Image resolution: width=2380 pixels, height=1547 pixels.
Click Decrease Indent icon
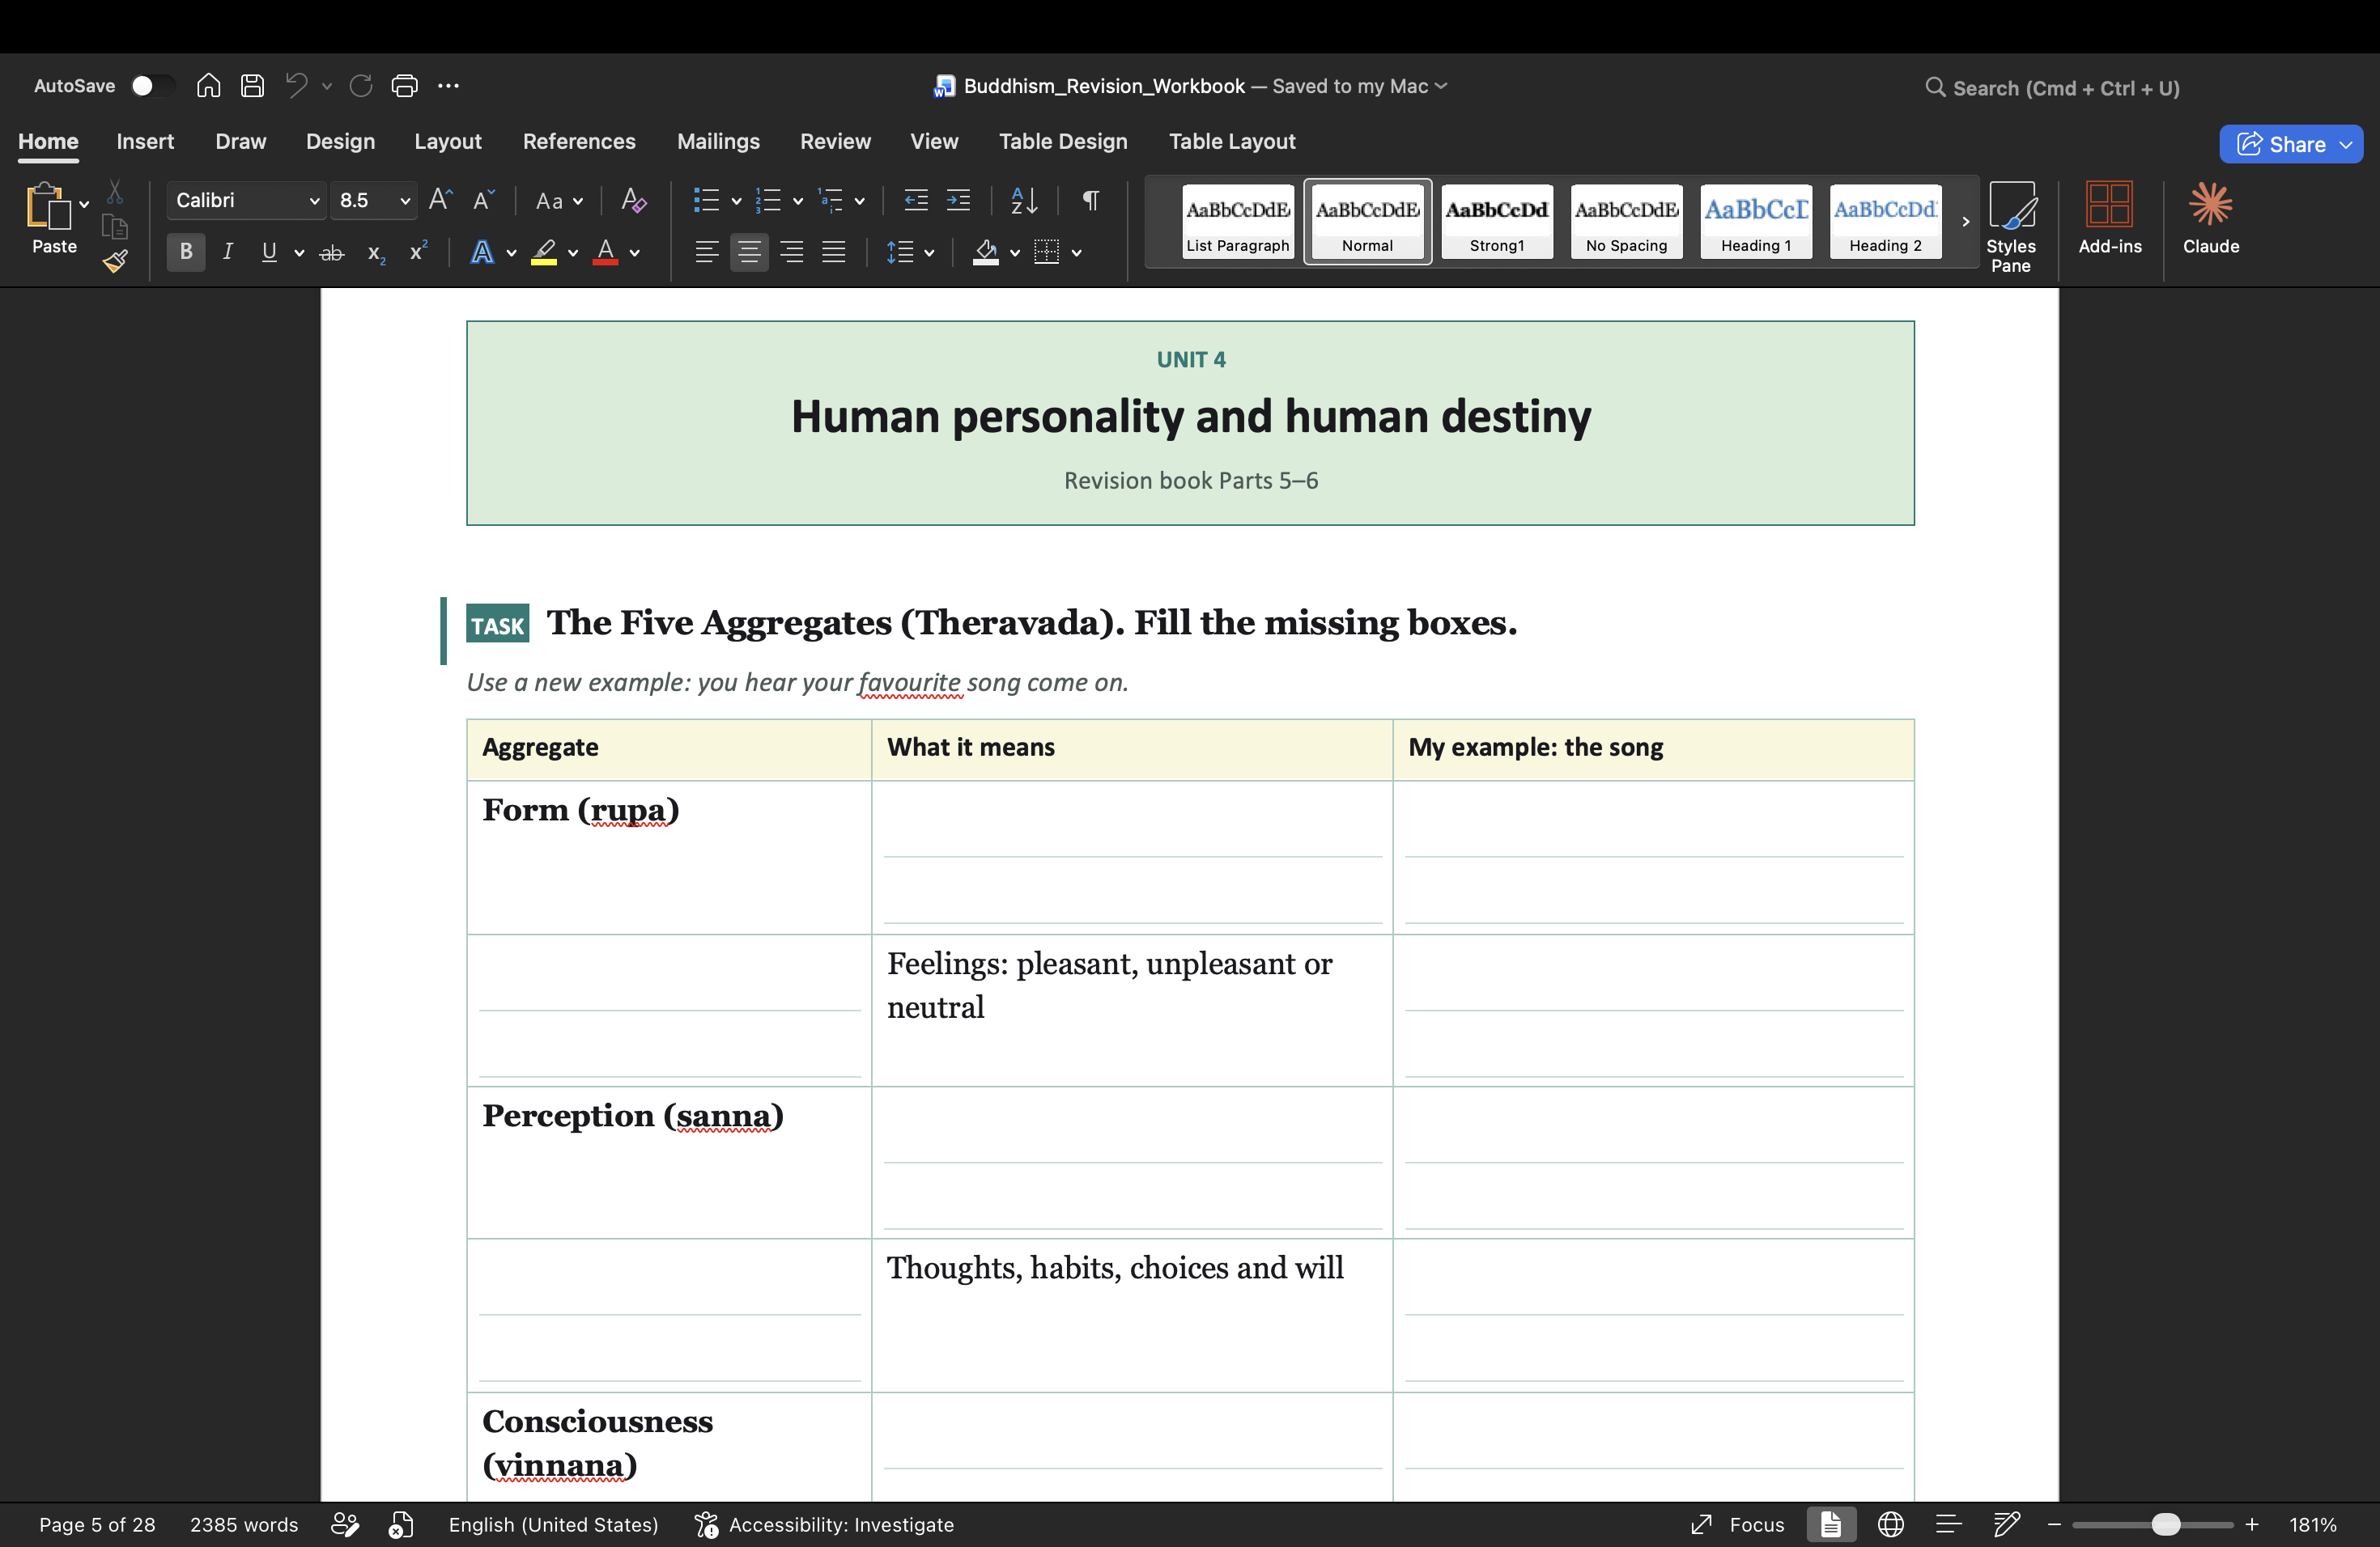pos(915,200)
